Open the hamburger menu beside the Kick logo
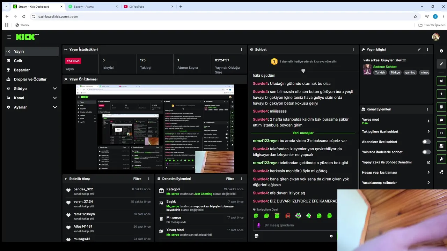447x251 pixels. coord(9,37)
